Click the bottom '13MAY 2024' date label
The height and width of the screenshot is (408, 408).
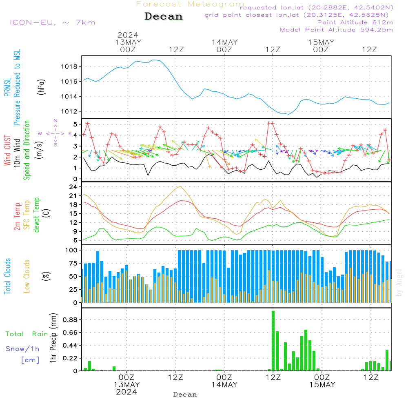127,388
